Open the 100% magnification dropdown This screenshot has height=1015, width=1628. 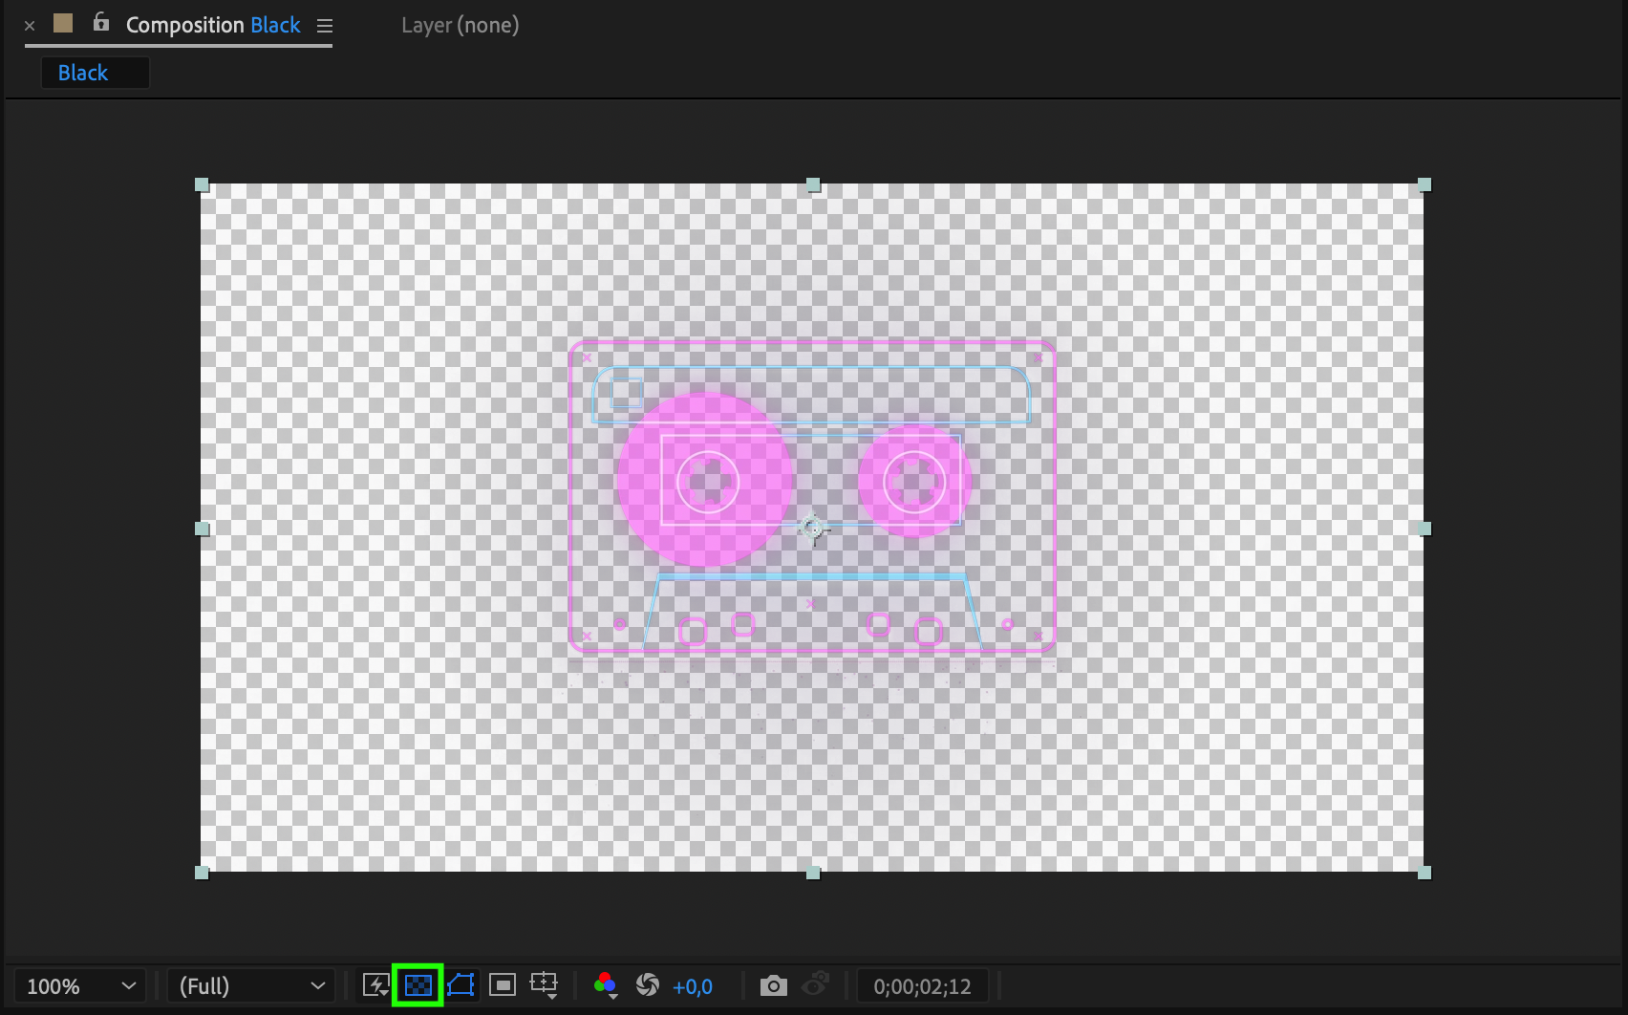[x=80, y=986]
